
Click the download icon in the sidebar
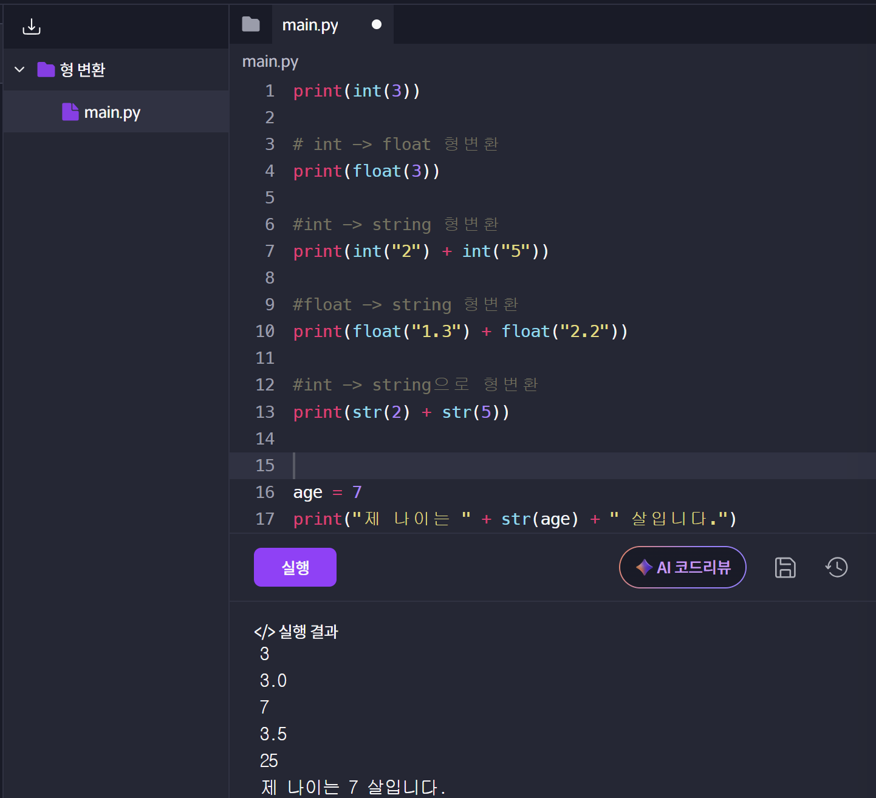[x=31, y=26]
